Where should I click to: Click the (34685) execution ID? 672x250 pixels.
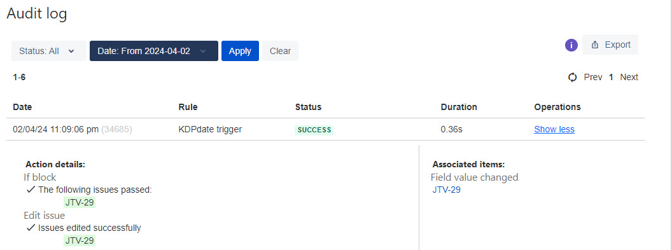click(x=116, y=129)
